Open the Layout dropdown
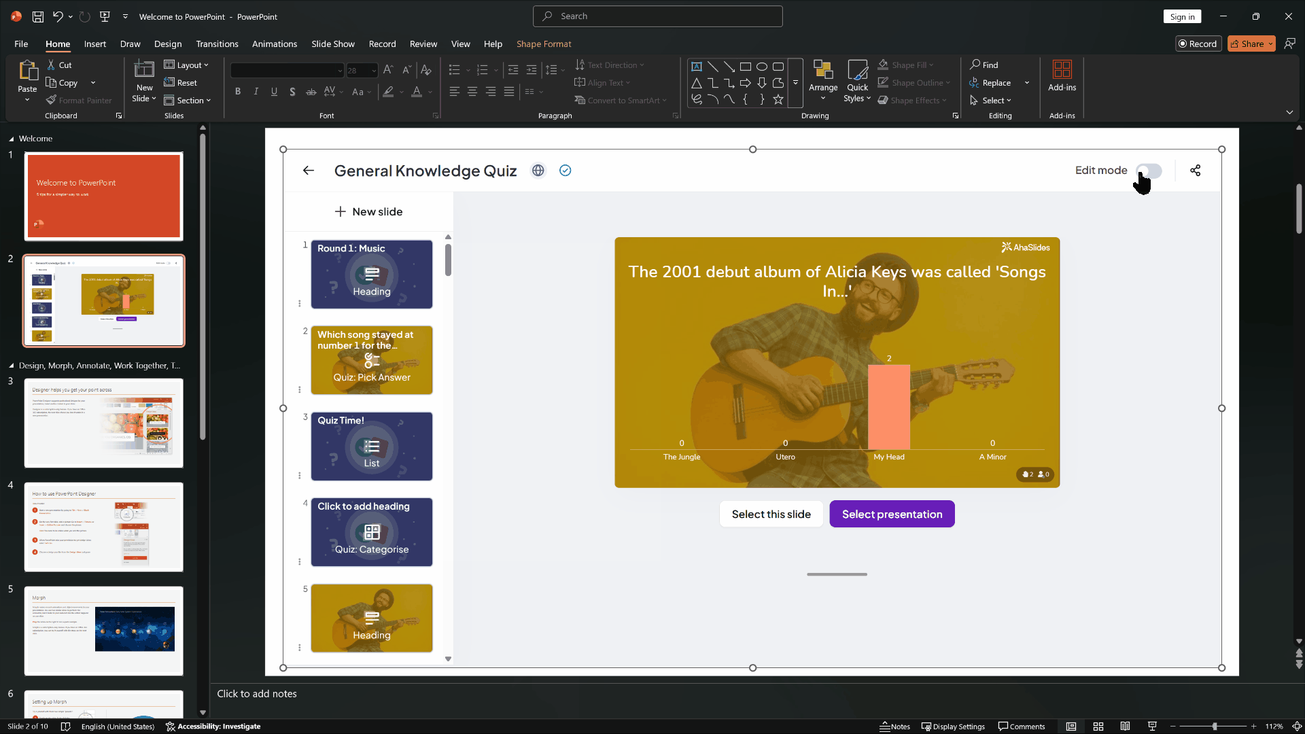Image resolution: width=1305 pixels, height=734 pixels. pyautogui.click(x=187, y=65)
